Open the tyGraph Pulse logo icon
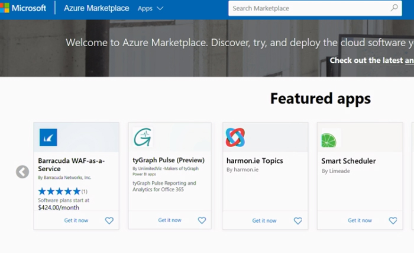414x253 pixels. [143, 137]
